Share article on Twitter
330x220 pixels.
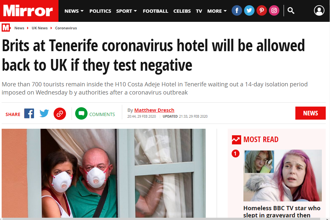tap(44, 113)
